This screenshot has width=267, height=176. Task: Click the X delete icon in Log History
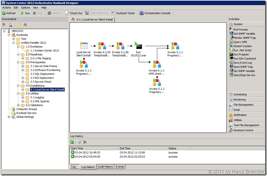point(85,142)
